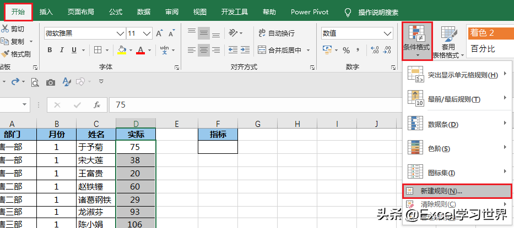
Task: Center text horizontally
Action: [x=204, y=50]
